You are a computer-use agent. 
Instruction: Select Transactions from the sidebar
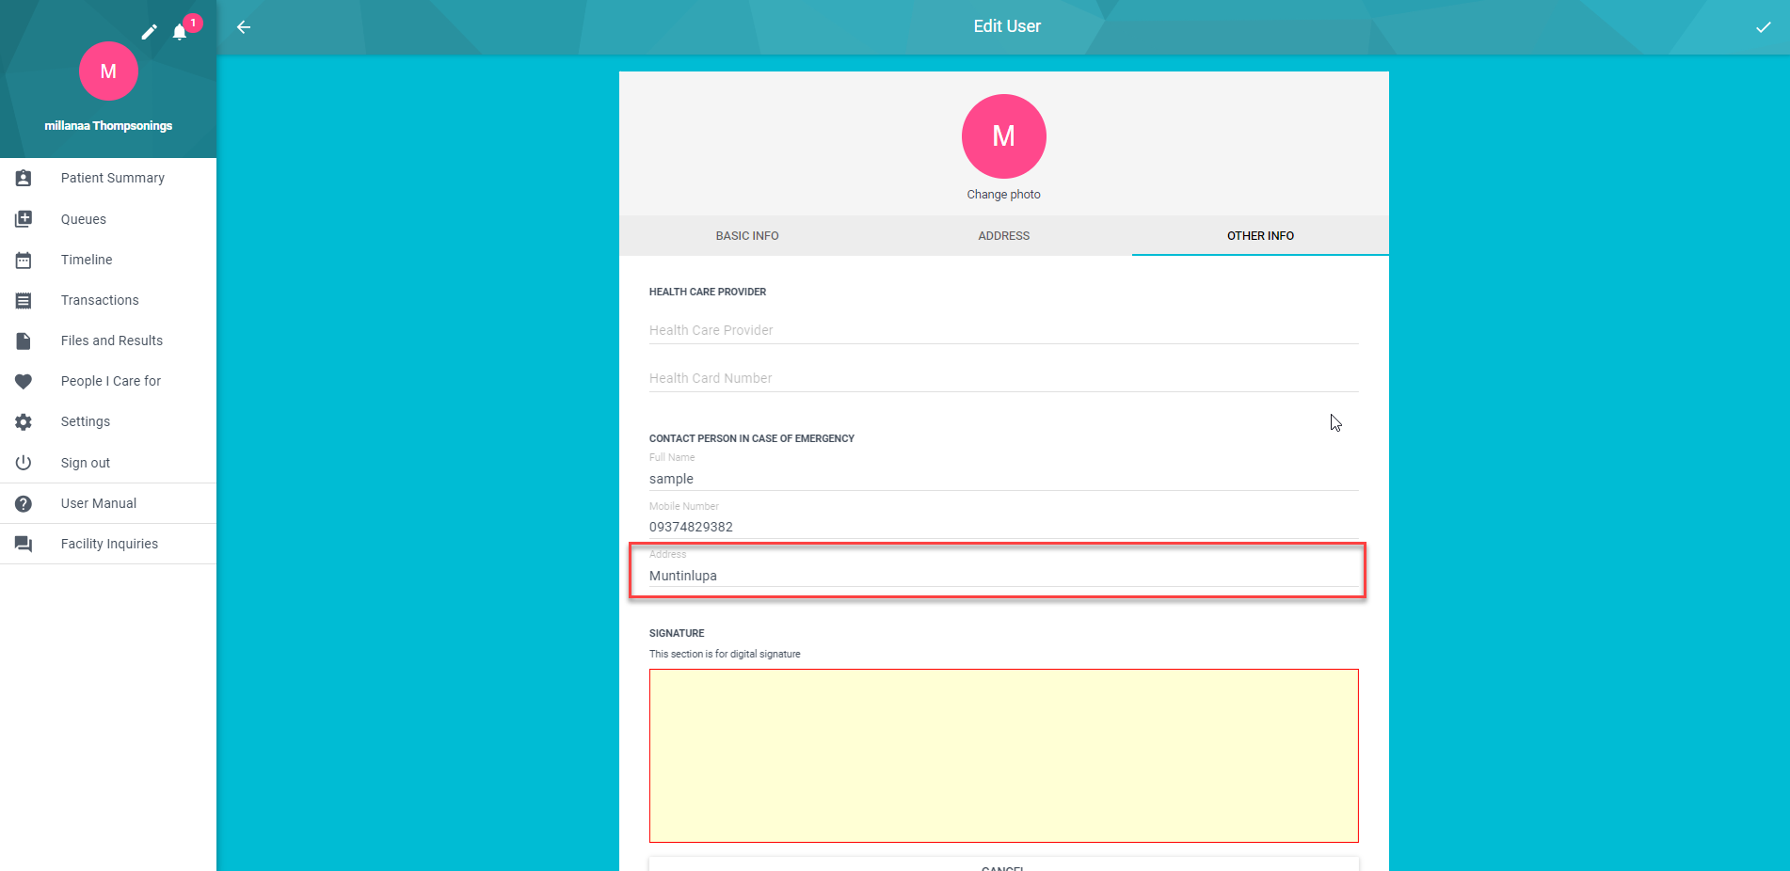point(108,300)
